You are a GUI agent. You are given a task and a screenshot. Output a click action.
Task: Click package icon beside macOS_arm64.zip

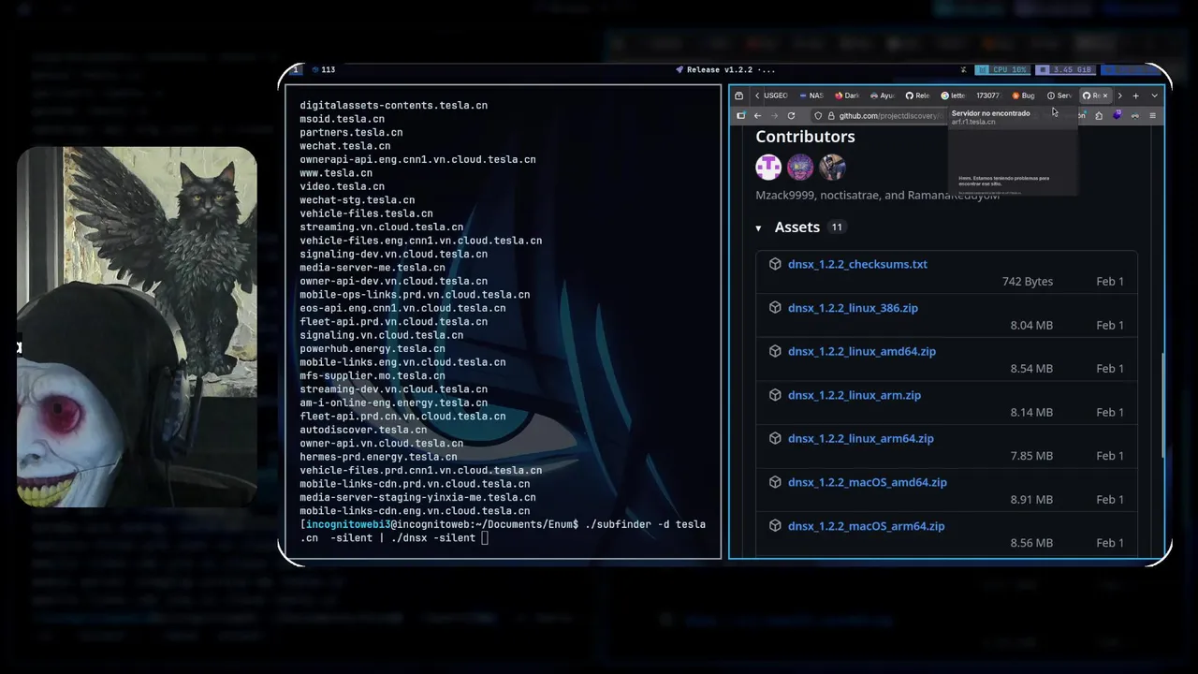tap(775, 525)
